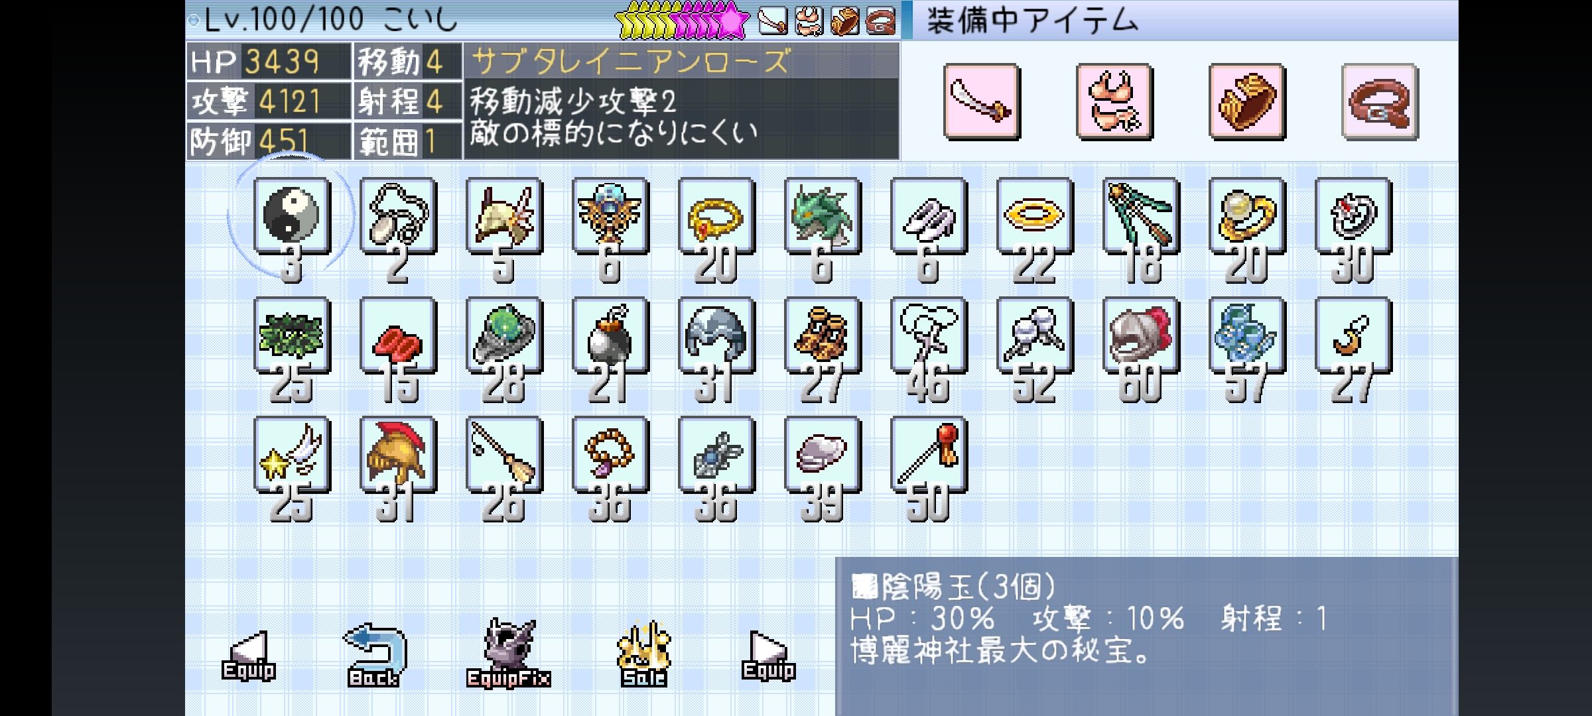Select the green dragon head item
Image resolution: width=1592 pixels, height=716 pixels.
point(823,215)
